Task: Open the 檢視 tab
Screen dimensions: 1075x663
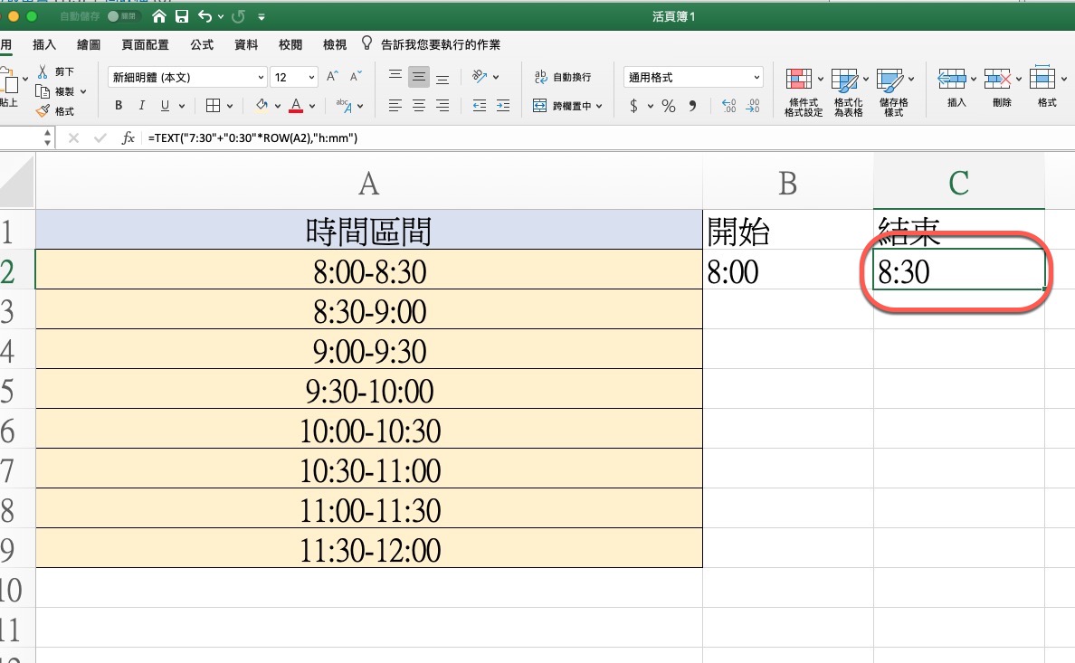Action: pyautogui.click(x=335, y=44)
